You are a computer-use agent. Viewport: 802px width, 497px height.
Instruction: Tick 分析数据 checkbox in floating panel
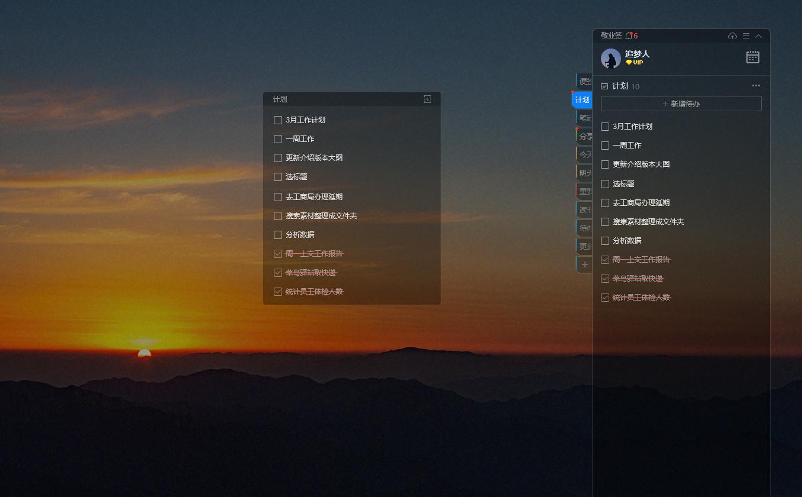[x=278, y=235]
